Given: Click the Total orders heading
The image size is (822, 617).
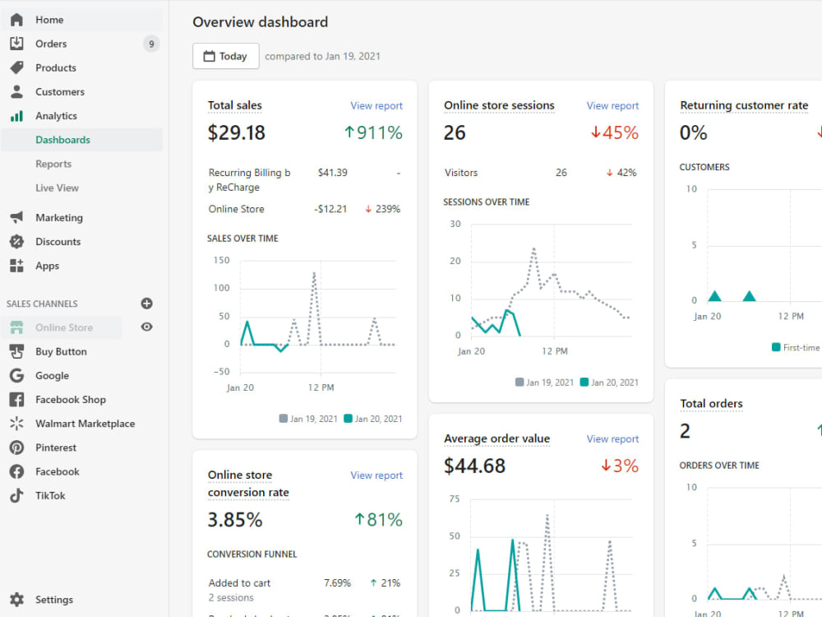Looking at the screenshot, I should [x=711, y=403].
